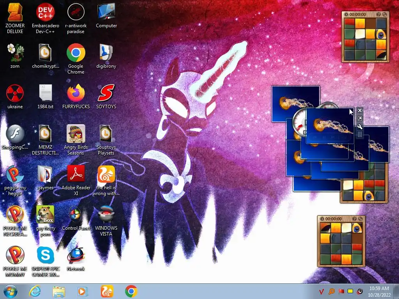Open slideshow gadget options with the wrench icon
The width and height of the screenshot is (399, 299).
[x=360, y=127]
